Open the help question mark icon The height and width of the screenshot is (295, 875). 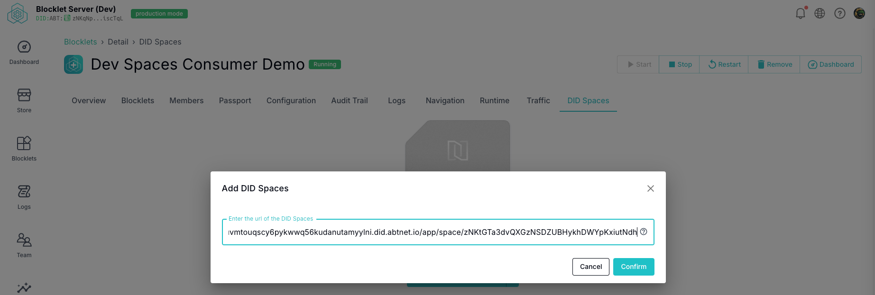pyautogui.click(x=840, y=13)
